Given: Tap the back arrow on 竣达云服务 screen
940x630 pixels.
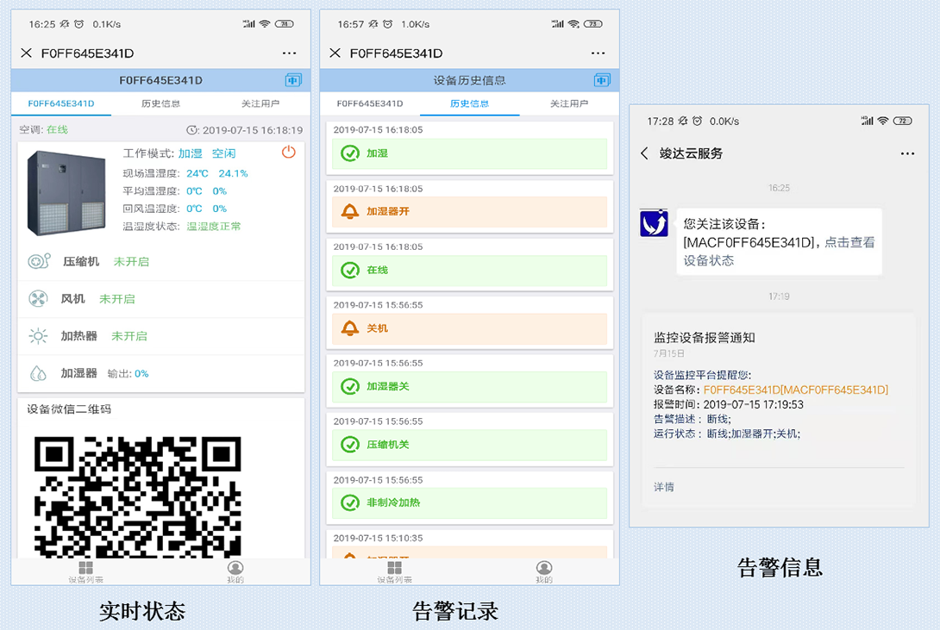Looking at the screenshot, I should pos(644,153).
